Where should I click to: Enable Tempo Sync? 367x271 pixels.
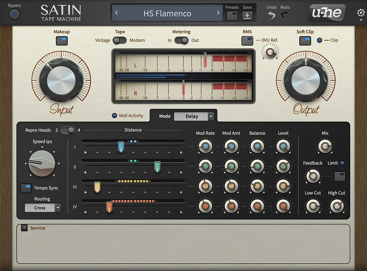tap(26, 188)
